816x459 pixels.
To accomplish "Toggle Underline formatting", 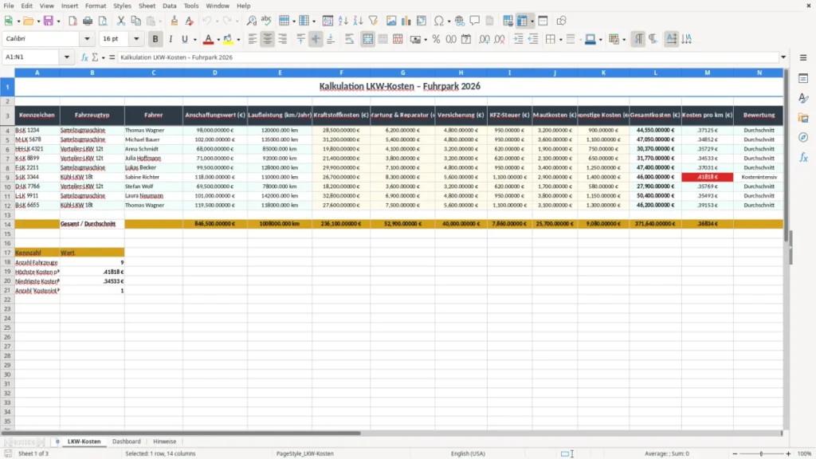I will pos(184,39).
